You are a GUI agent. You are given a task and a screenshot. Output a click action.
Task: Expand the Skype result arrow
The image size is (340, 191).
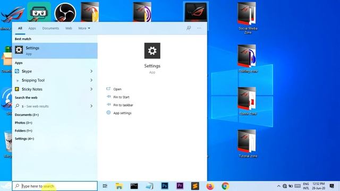point(91,71)
